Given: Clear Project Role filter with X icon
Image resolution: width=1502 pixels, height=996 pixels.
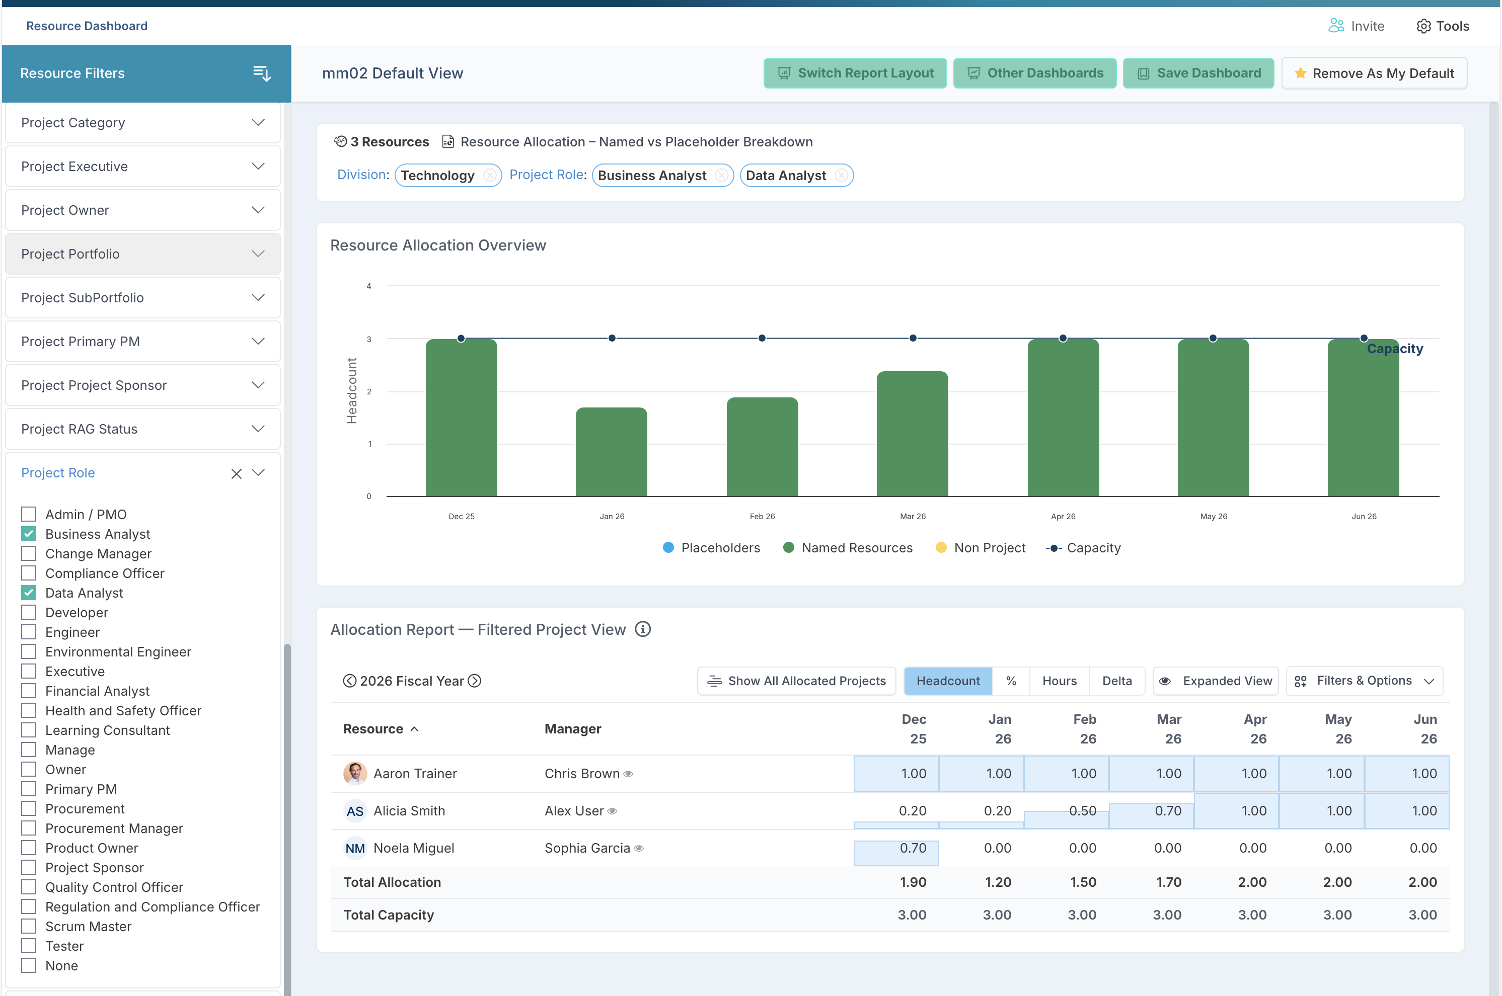Looking at the screenshot, I should [237, 473].
